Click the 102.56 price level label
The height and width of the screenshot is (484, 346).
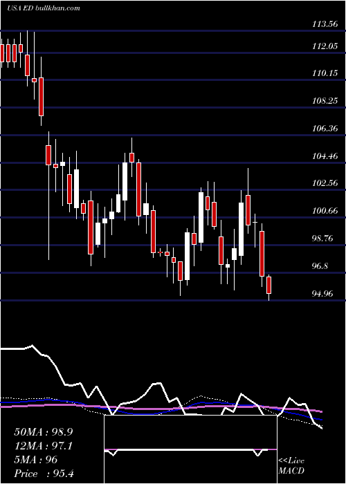click(x=325, y=183)
